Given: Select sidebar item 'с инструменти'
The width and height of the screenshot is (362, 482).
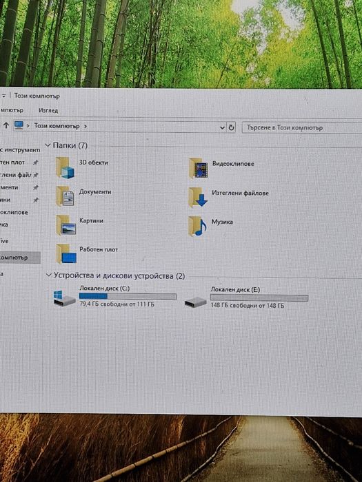Looking at the screenshot, I should (x=20, y=150).
